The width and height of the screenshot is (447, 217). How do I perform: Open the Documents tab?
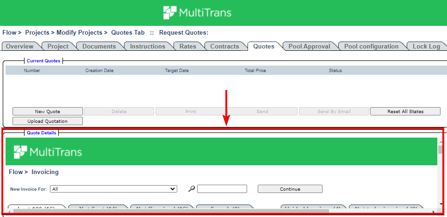[x=99, y=46]
